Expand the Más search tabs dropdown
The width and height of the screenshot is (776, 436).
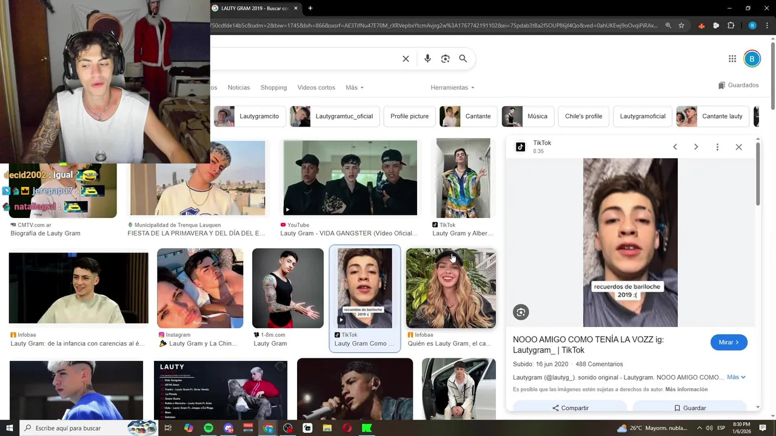(355, 88)
